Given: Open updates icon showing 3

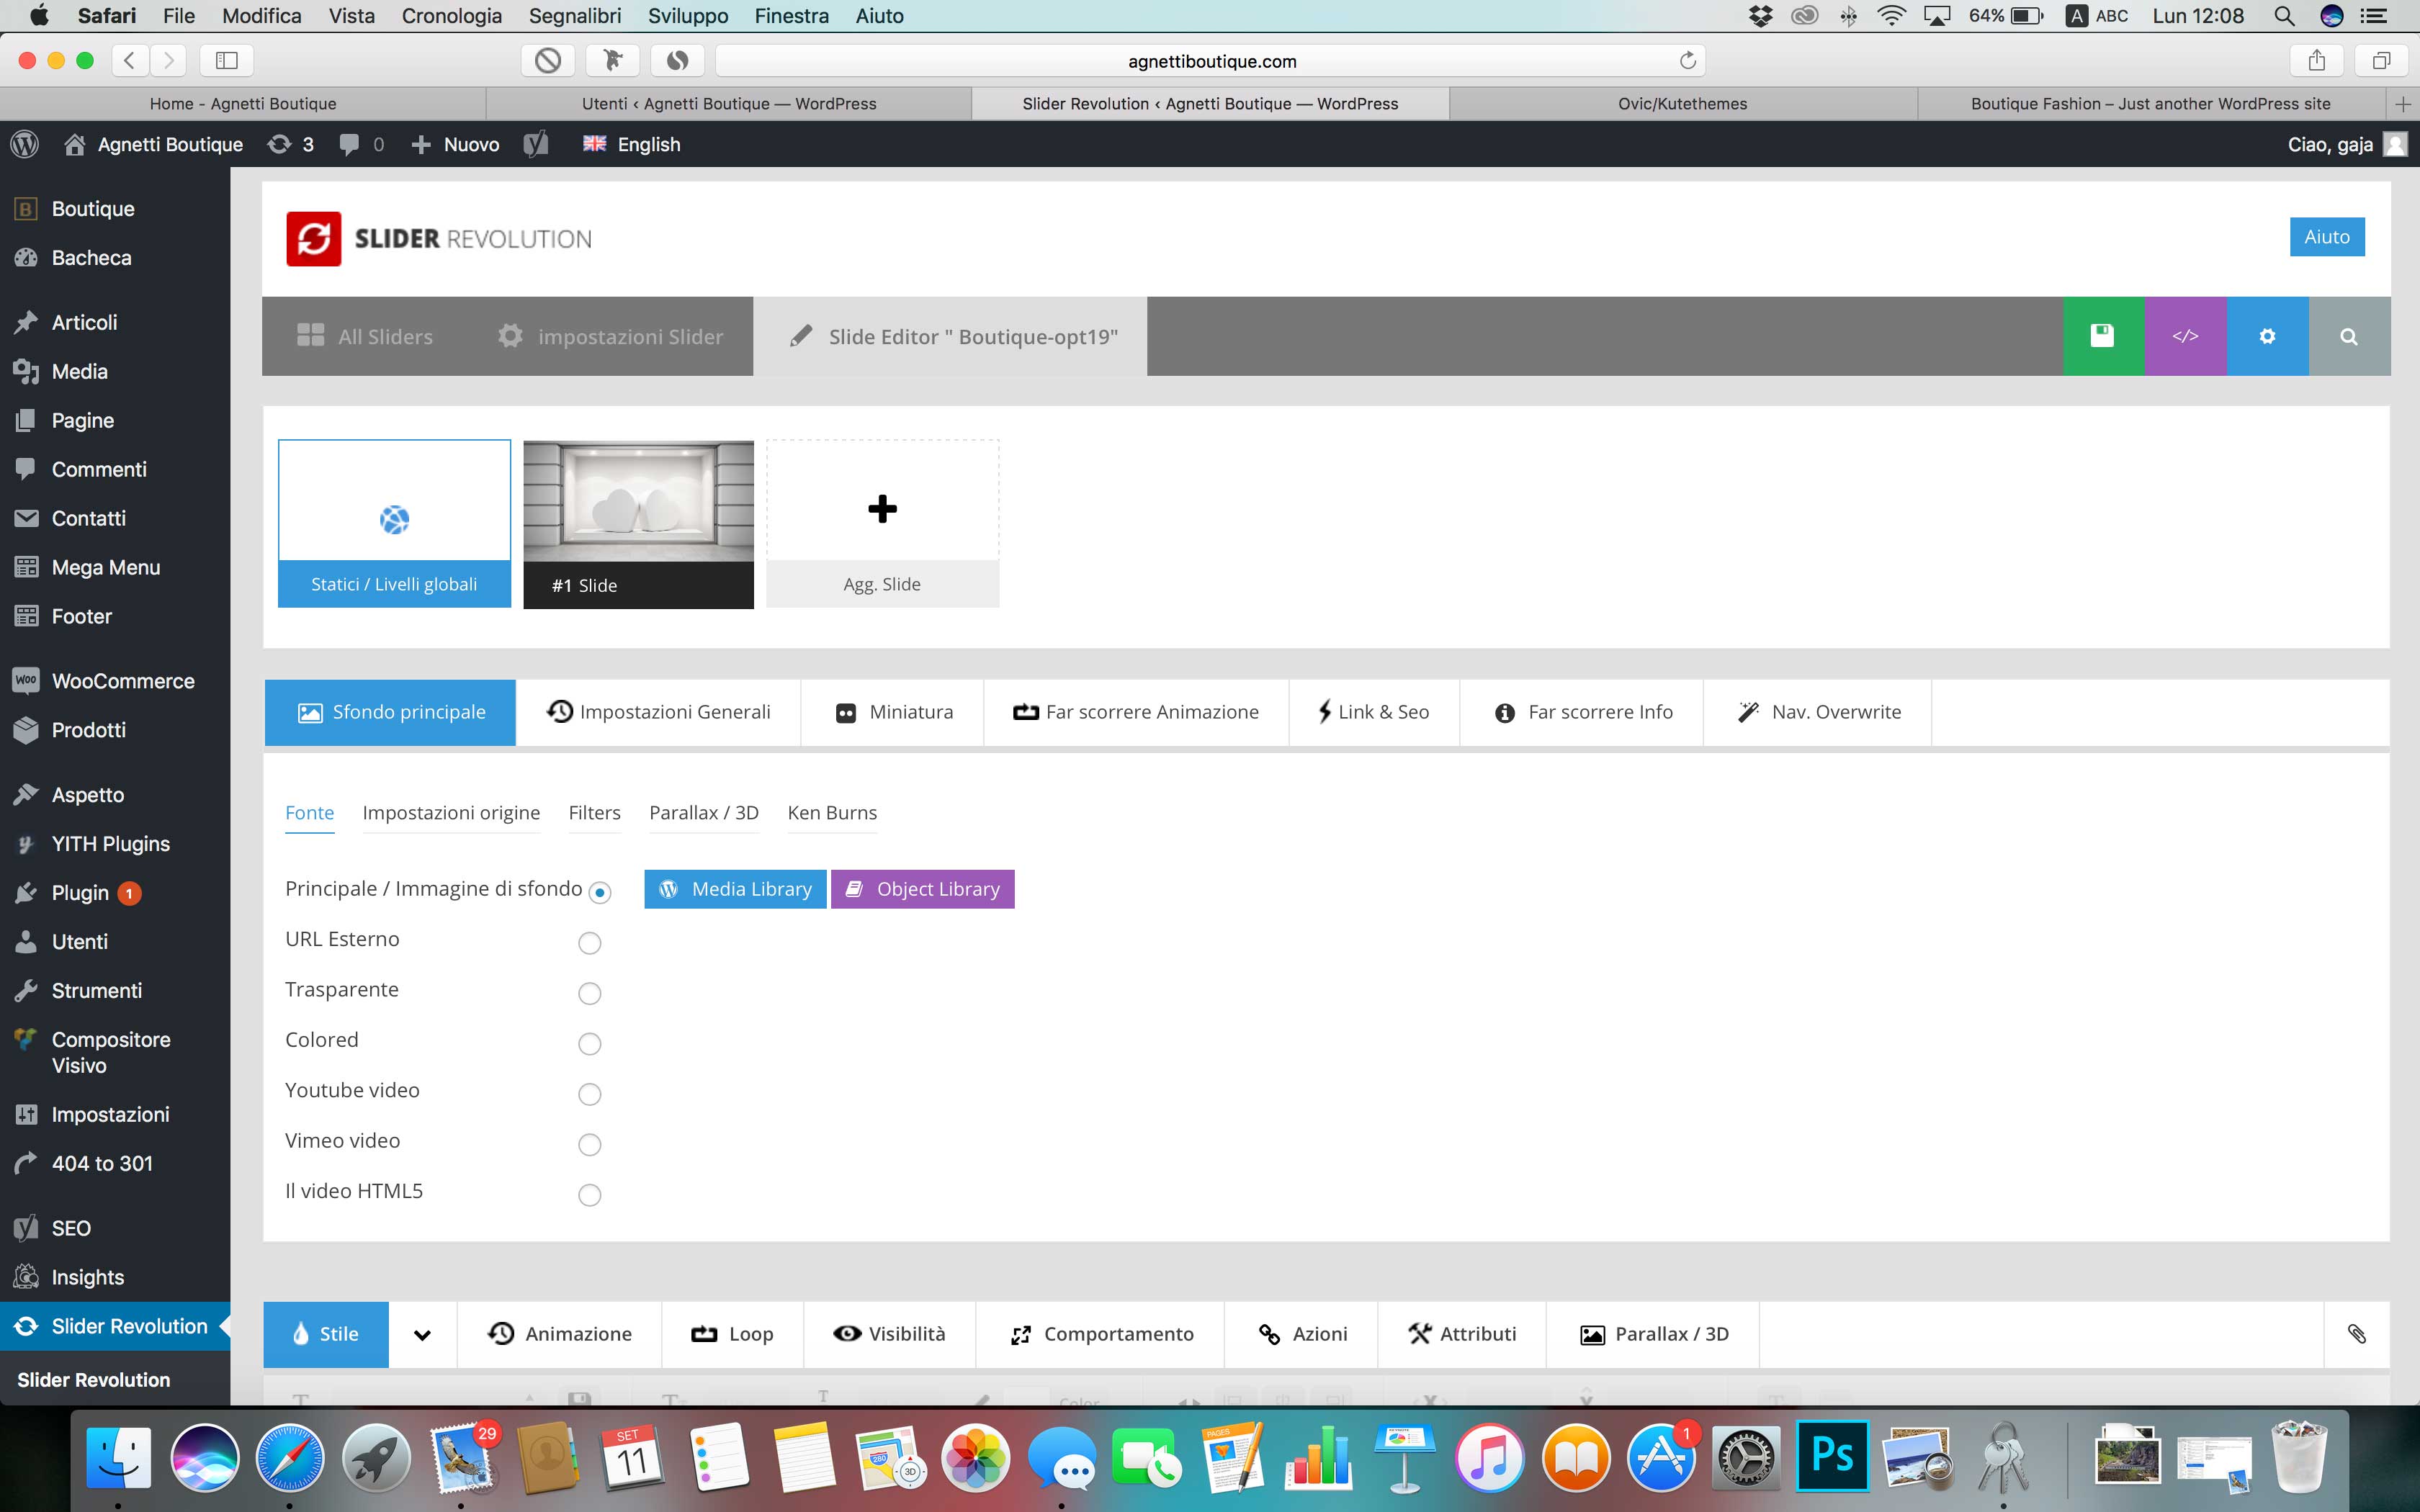Looking at the screenshot, I should pyautogui.click(x=290, y=144).
